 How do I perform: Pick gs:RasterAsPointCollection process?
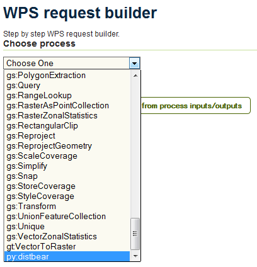(x=67, y=106)
